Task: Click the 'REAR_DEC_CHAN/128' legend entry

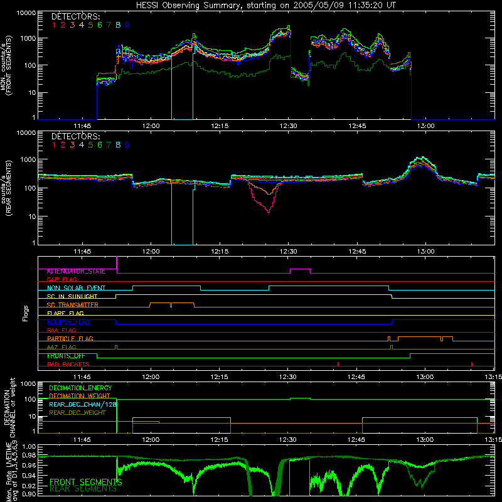Action: pyautogui.click(x=83, y=405)
